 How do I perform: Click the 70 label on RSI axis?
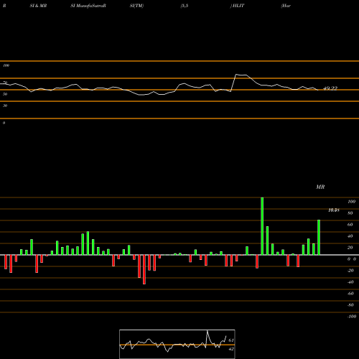5,83
